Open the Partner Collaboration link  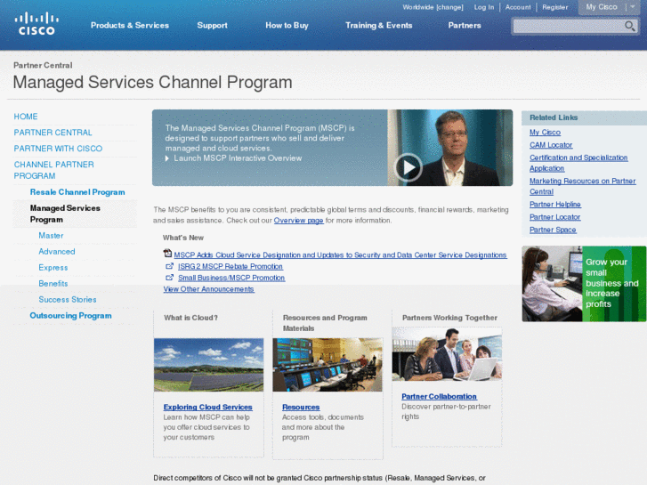(x=439, y=396)
